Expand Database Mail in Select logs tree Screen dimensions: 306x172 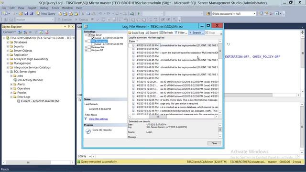point(86,47)
